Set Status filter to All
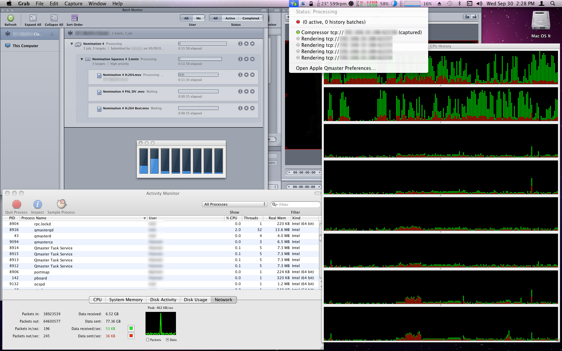This screenshot has height=351, width=562. click(x=215, y=18)
